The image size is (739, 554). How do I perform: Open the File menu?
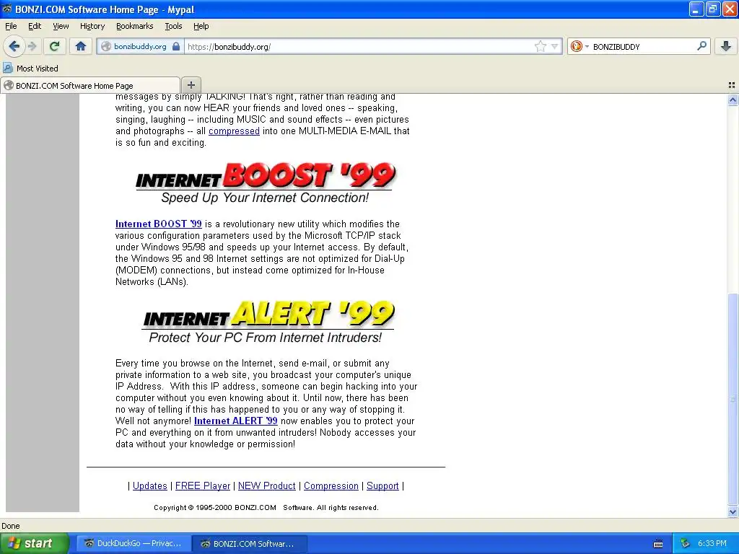click(x=11, y=26)
